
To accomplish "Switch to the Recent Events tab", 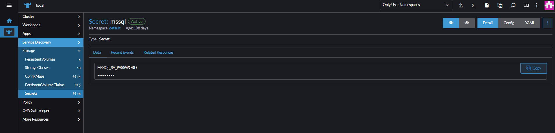I will 122,52.
